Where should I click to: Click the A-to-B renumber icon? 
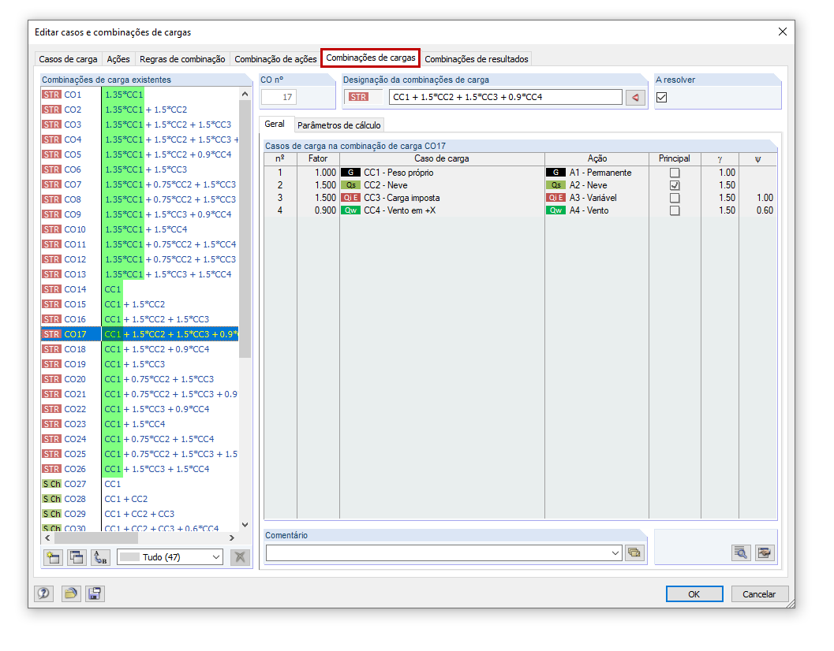(x=100, y=557)
